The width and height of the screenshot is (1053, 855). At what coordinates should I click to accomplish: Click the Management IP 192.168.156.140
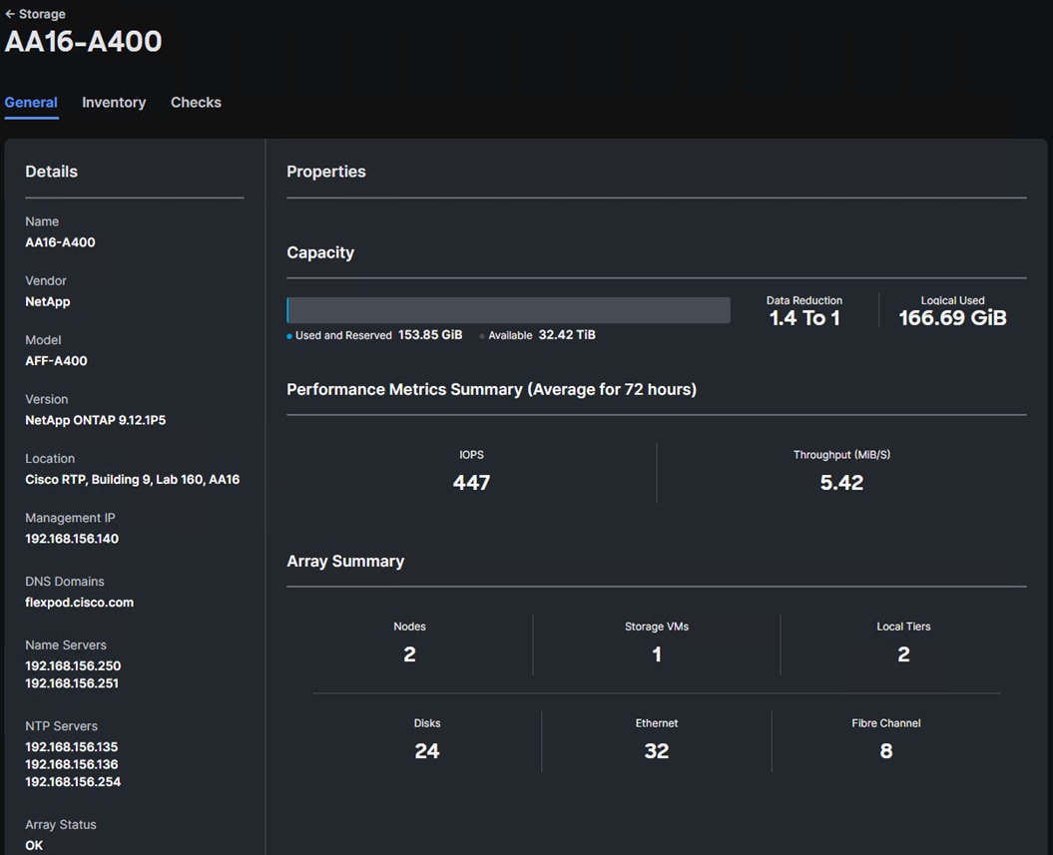(x=72, y=539)
